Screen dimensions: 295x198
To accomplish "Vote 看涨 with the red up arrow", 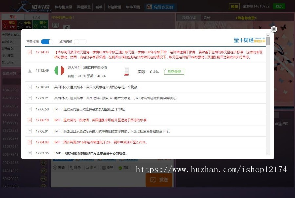I will (9, 25).
